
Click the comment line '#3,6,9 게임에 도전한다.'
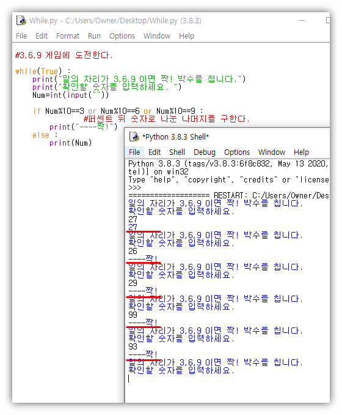(64, 55)
